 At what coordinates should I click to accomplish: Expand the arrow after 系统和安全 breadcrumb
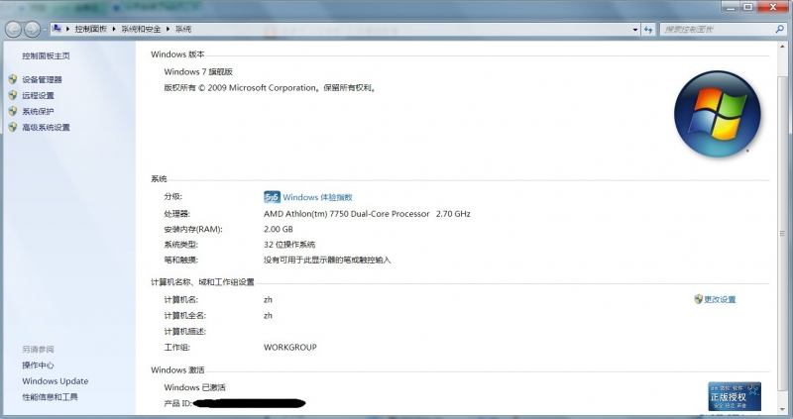169,29
